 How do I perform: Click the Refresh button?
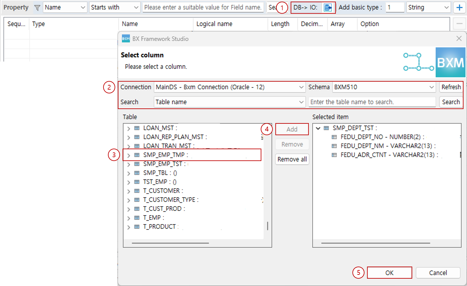click(451, 87)
